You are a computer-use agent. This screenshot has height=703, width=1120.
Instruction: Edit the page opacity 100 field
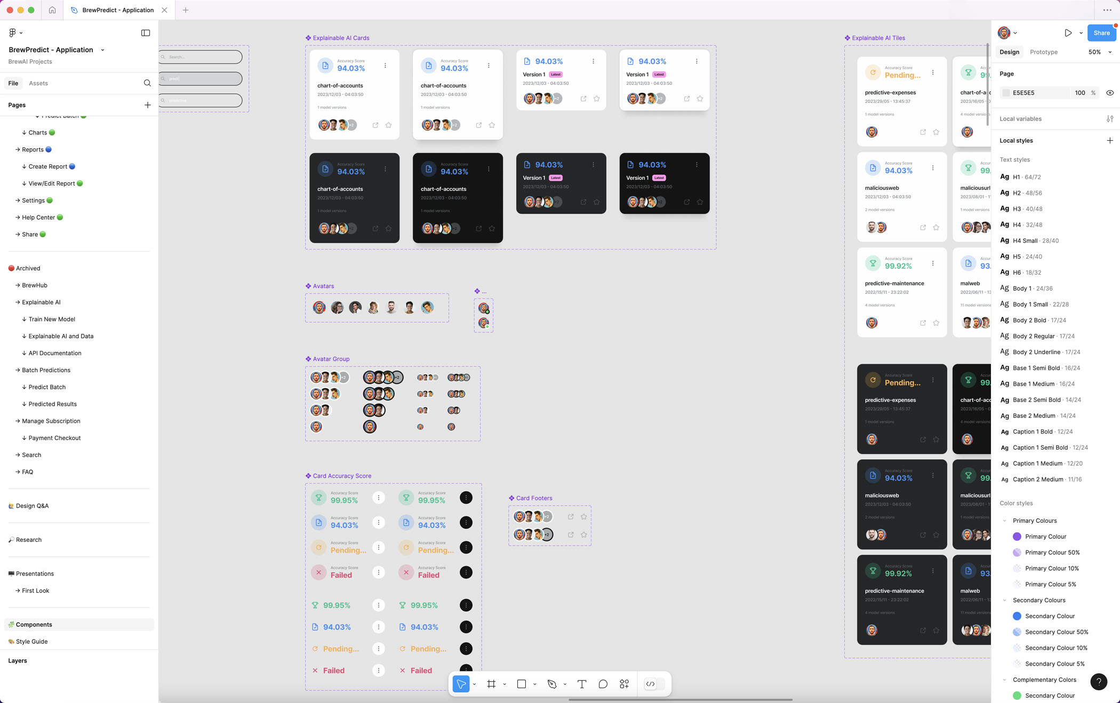click(1080, 93)
